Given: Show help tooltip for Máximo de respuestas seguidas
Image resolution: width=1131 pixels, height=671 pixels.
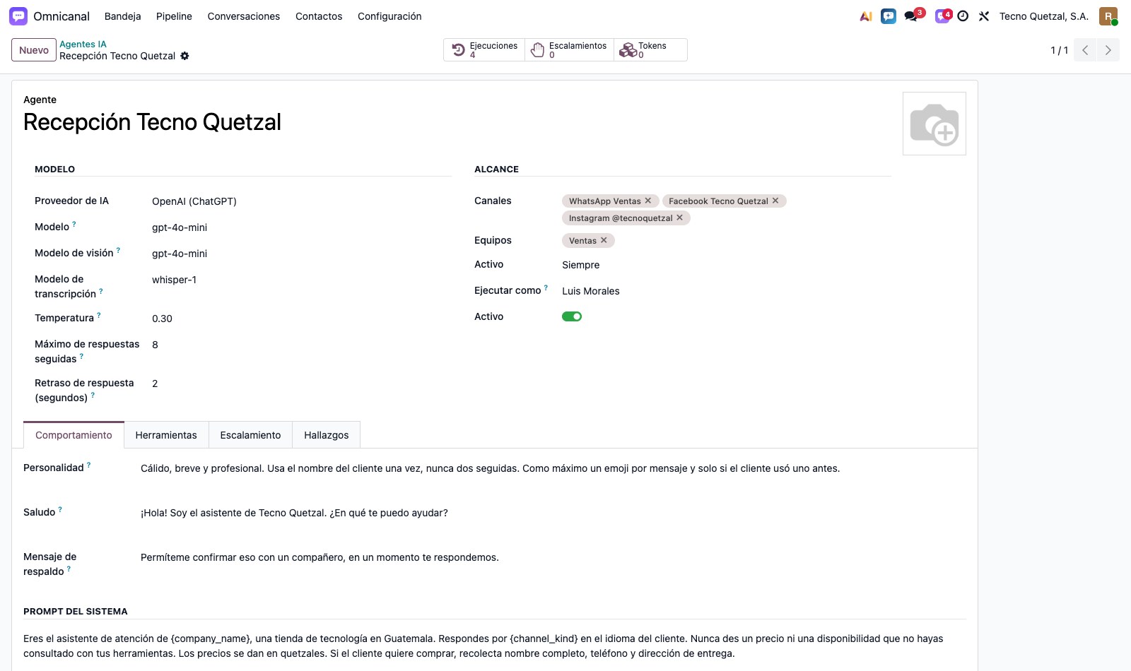Looking at the screenshot, I should [x=81, y=356].
